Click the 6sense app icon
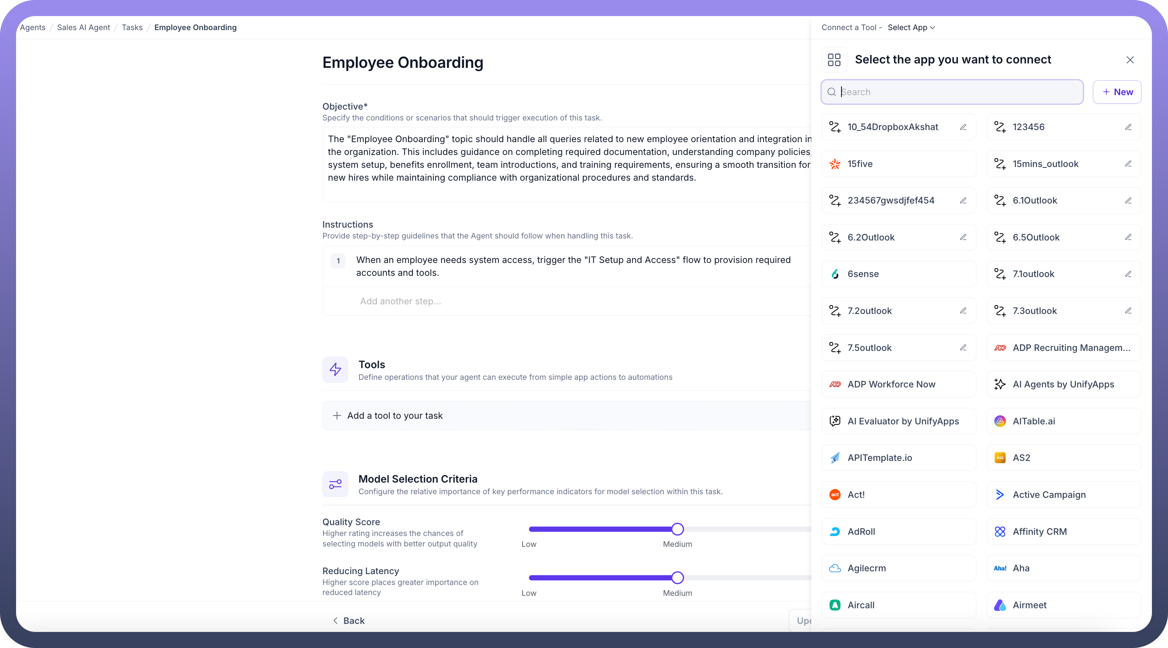The height and width of the screenshot is (648, 1168). pyautogui.click(x=835, y=274)
